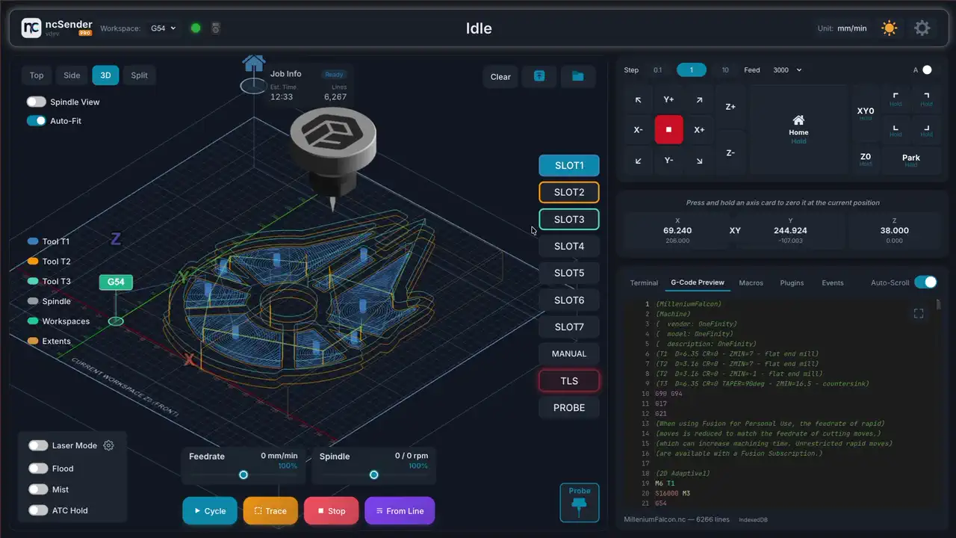This screenshot has height=538, width=956.
Task: Click the Home hold button
Action: click(798, 130)
